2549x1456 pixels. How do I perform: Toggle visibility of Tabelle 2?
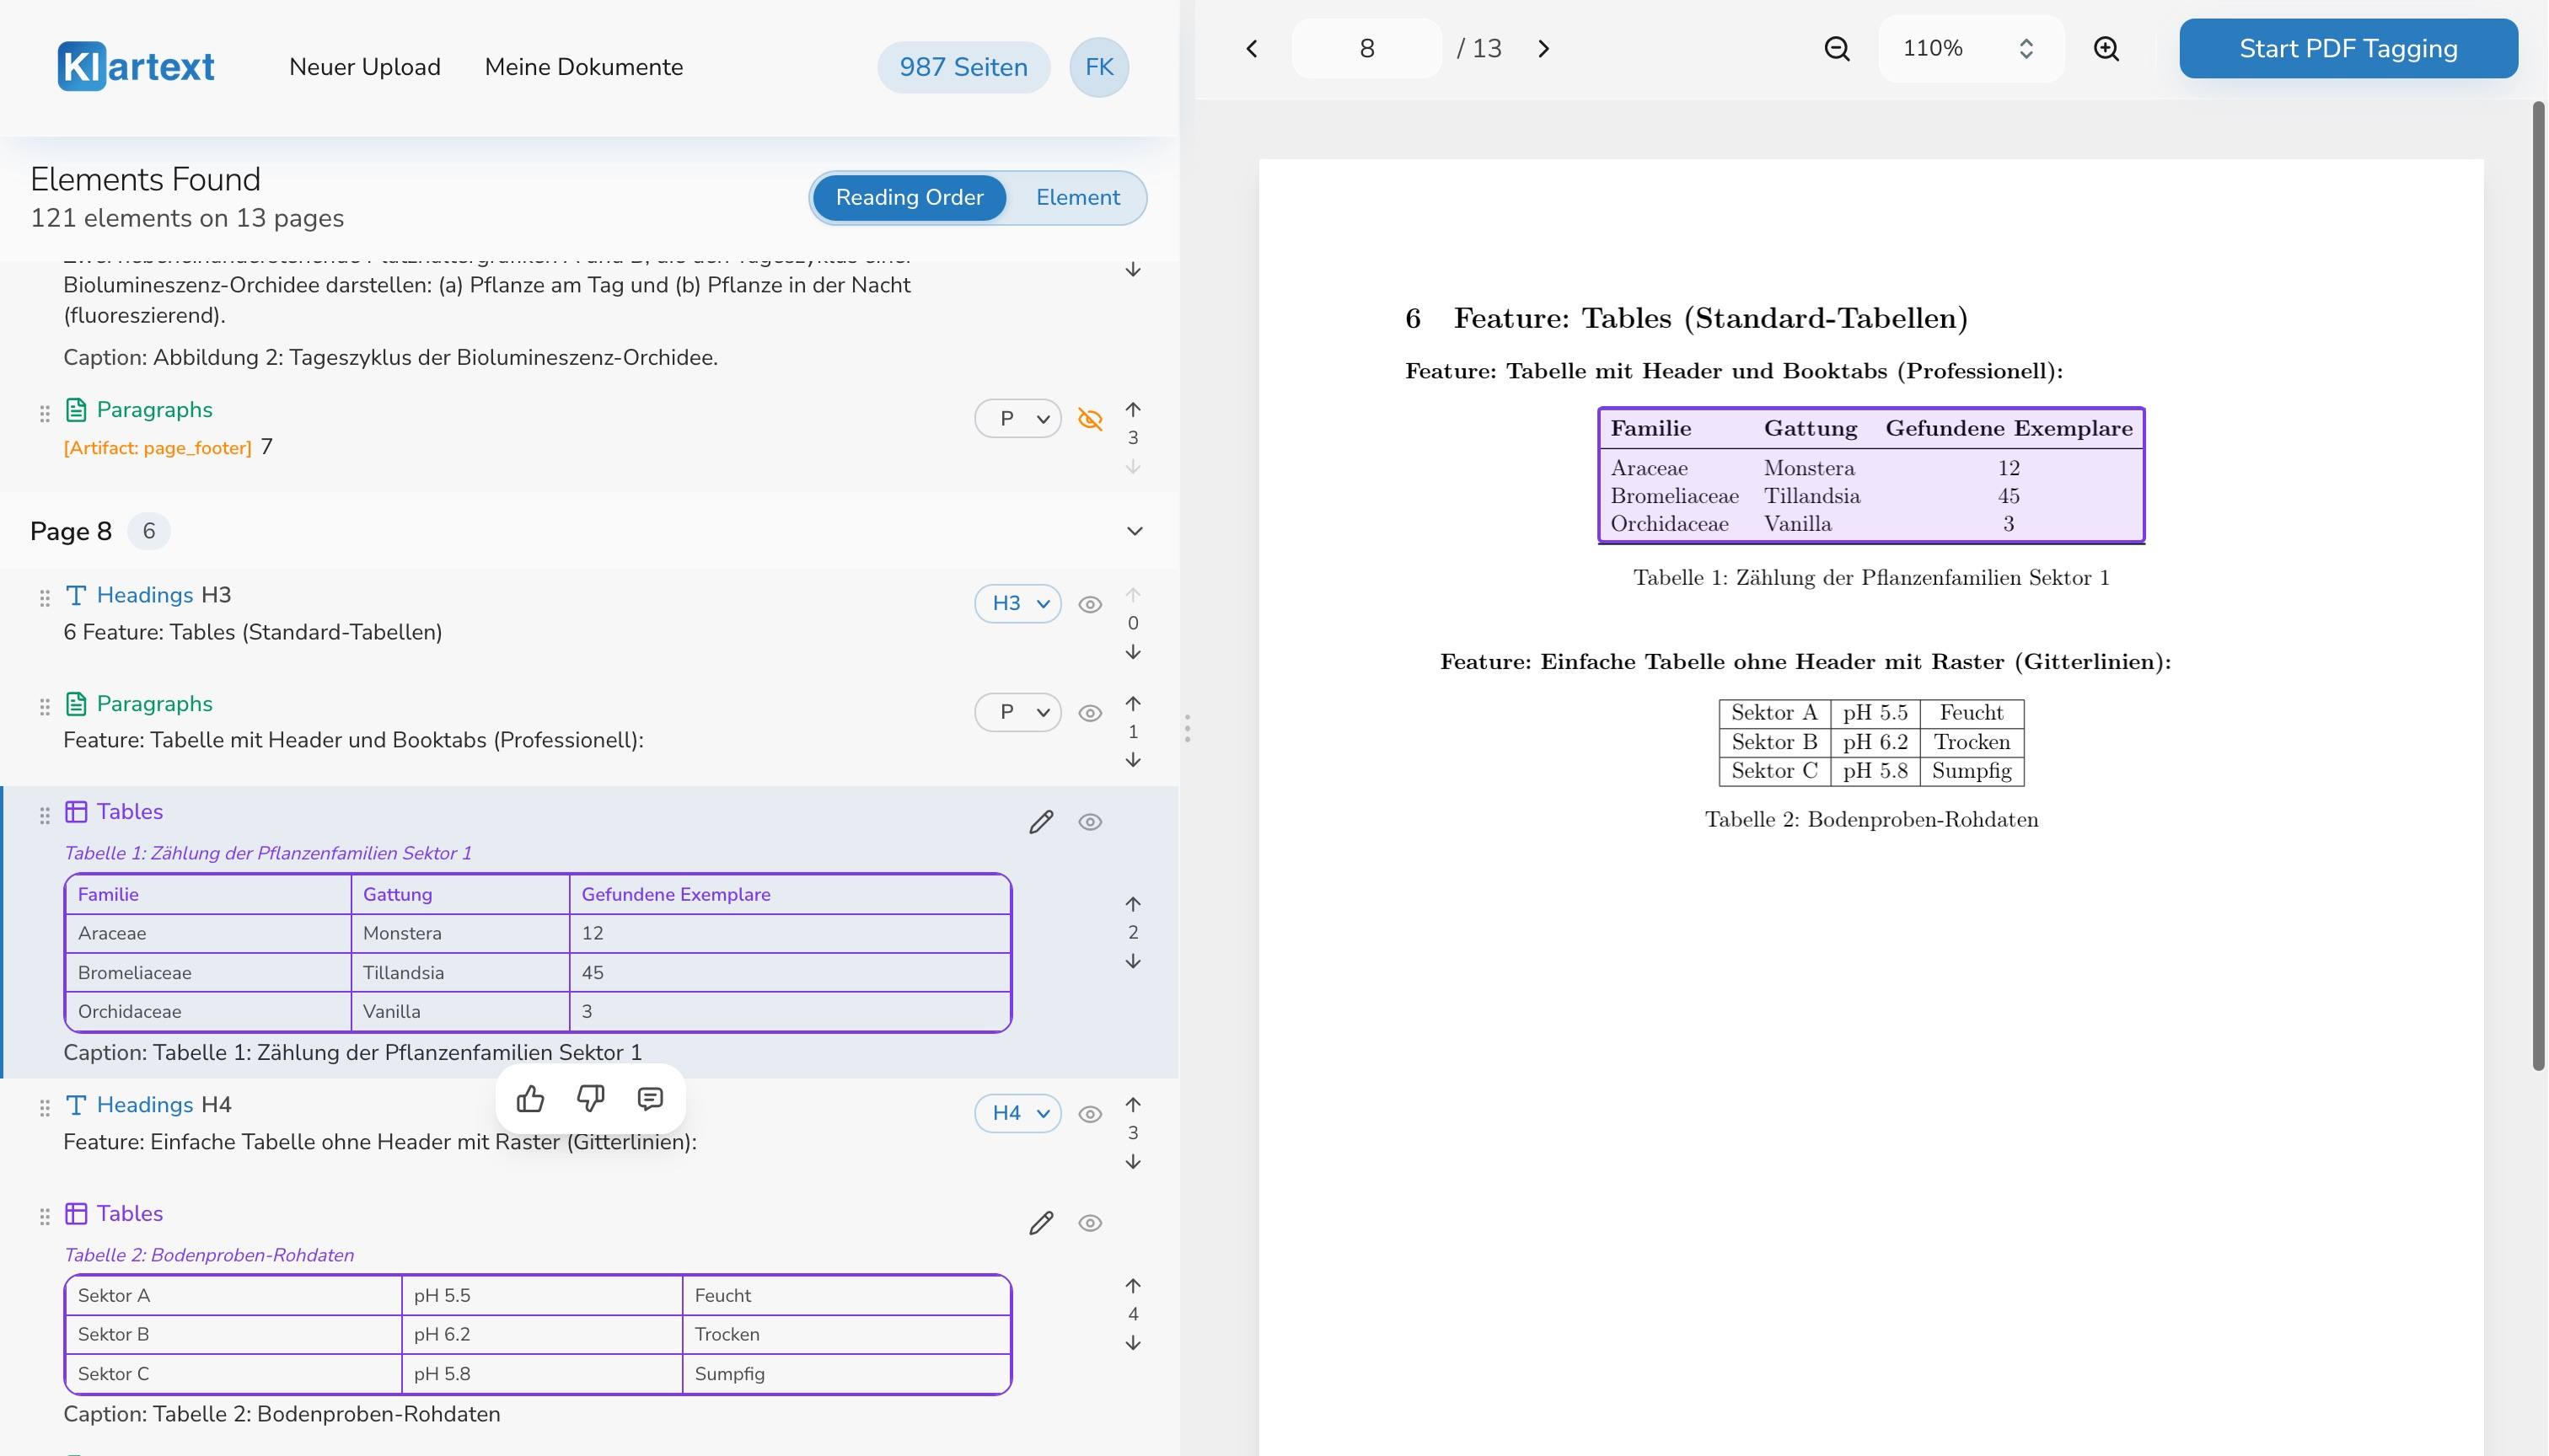1091,1223
